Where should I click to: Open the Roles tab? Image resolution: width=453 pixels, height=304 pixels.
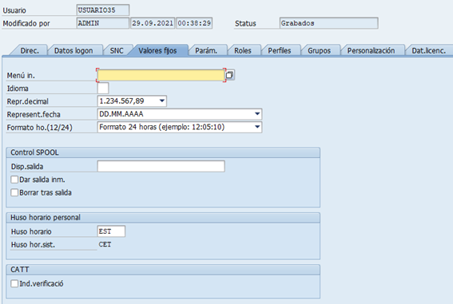[x=243, y=50]
